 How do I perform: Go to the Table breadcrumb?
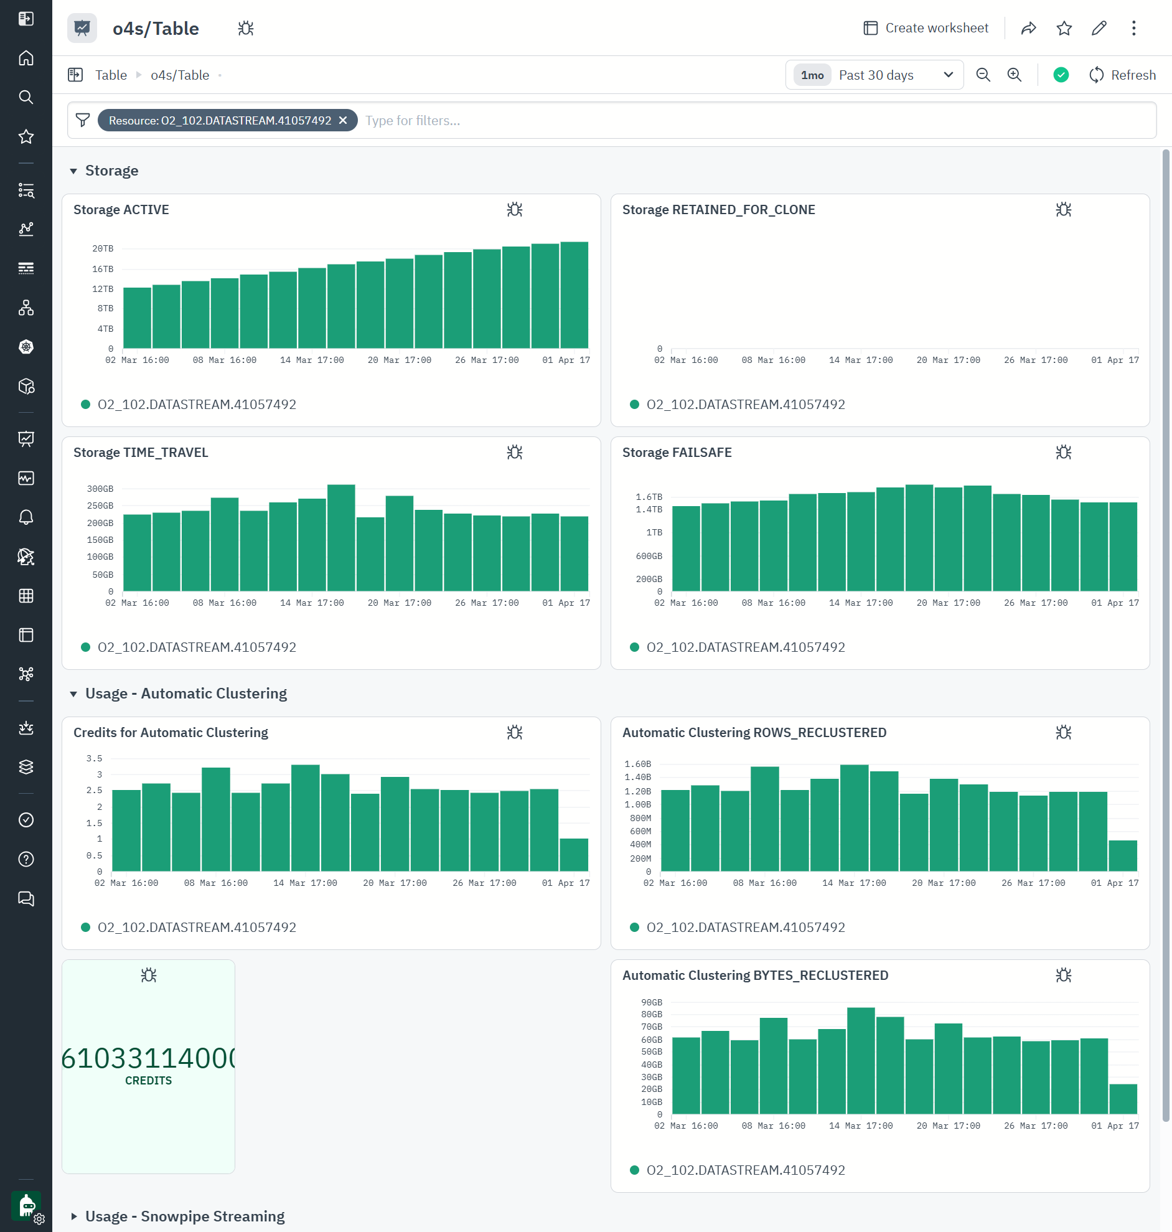pos(111,75)
